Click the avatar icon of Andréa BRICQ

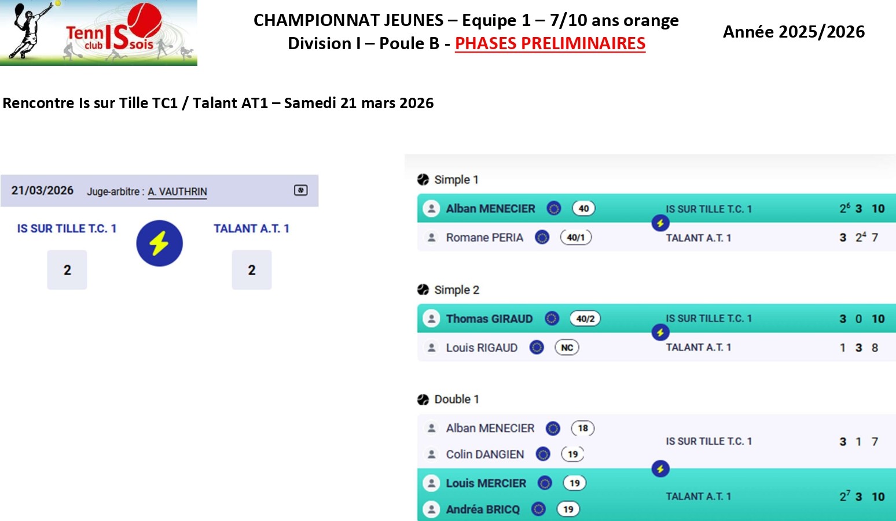coord(432,509)
